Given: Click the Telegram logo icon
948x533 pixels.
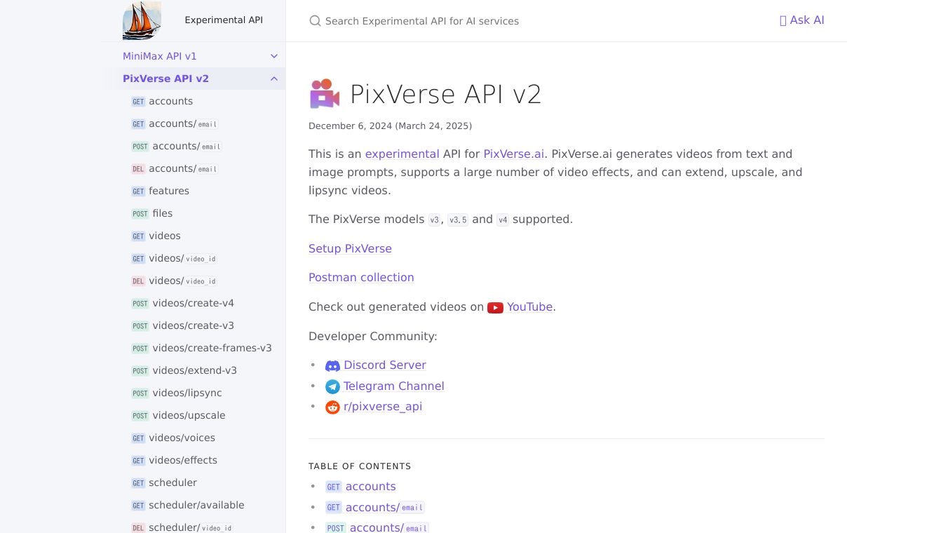Looking at the screenshot, I should tap(332, 386).
